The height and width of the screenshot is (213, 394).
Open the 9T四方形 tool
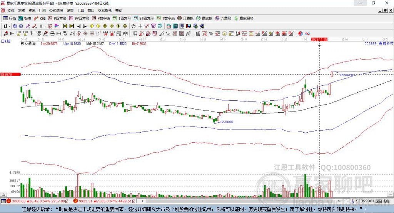[144, 18]
